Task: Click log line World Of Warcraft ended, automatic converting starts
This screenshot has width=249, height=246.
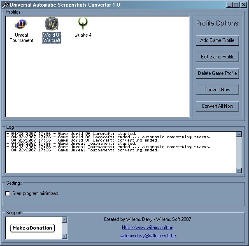Action: pyautogui.click(x=109, y=137)
